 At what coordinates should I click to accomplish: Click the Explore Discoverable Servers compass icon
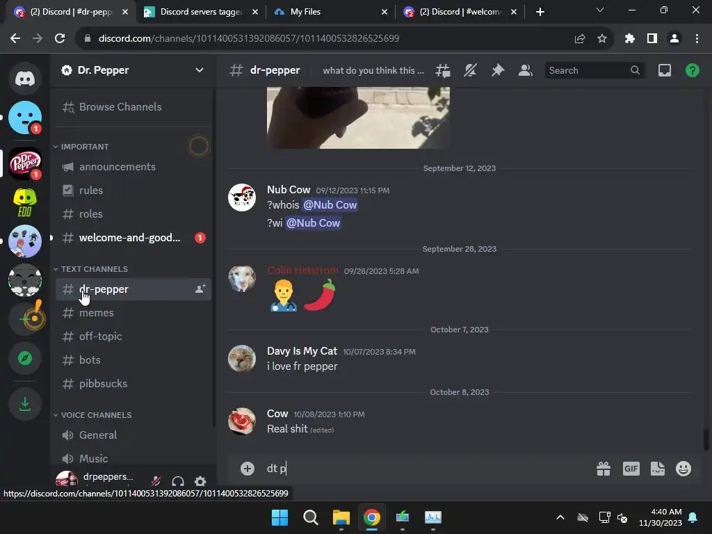[x=25, y=358]
